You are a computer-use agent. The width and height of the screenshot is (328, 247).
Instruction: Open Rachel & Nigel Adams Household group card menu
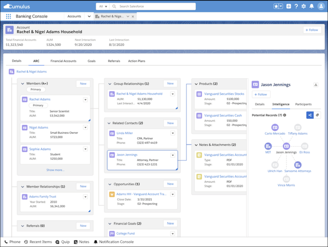(x=173, y=94)
